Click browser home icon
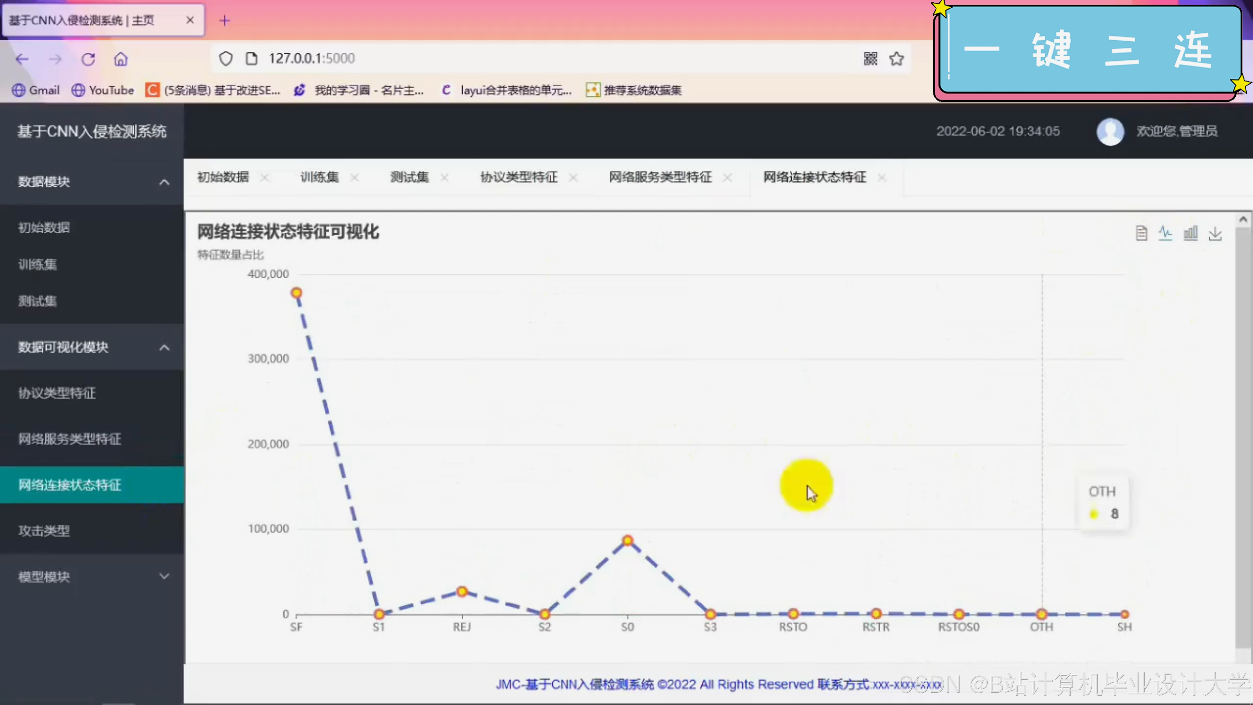 [121, 59]
